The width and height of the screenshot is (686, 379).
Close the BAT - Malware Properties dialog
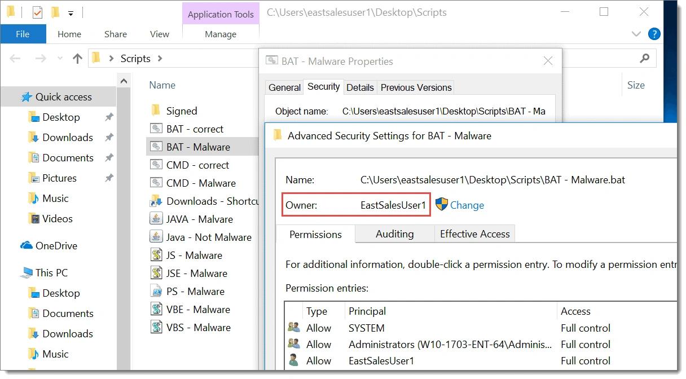tap(547, 61)
